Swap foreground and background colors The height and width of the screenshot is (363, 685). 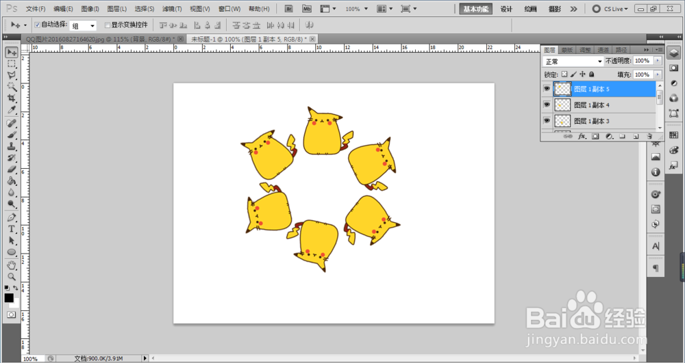pyautogui.click(x=16, y=288)
